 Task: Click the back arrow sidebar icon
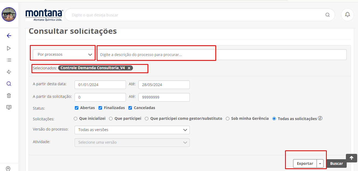pos(9,36)
